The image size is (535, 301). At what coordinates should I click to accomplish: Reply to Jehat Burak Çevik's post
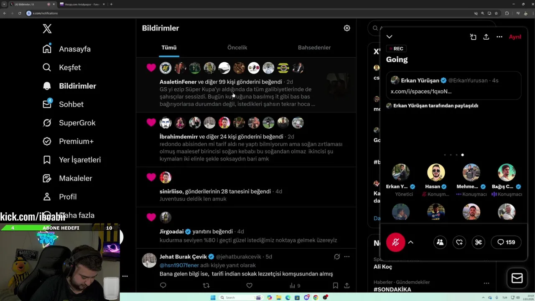point(163,286)
